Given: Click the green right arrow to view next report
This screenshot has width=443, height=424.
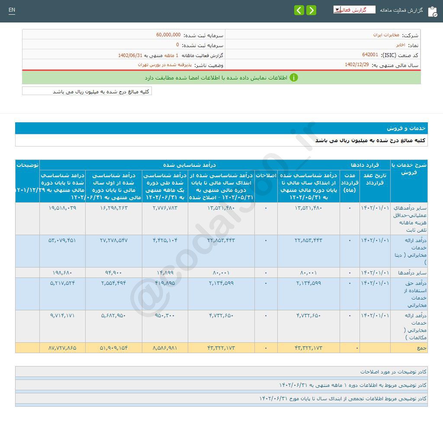Looking at the screenshot, I should coord(311,10).
